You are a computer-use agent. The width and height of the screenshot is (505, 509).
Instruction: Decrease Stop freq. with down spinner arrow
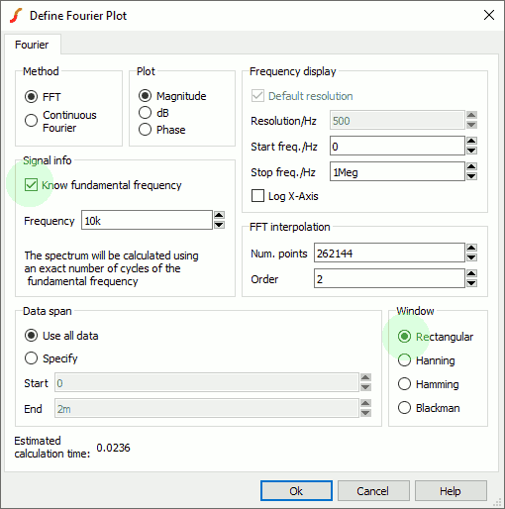[x=471, y=176]
